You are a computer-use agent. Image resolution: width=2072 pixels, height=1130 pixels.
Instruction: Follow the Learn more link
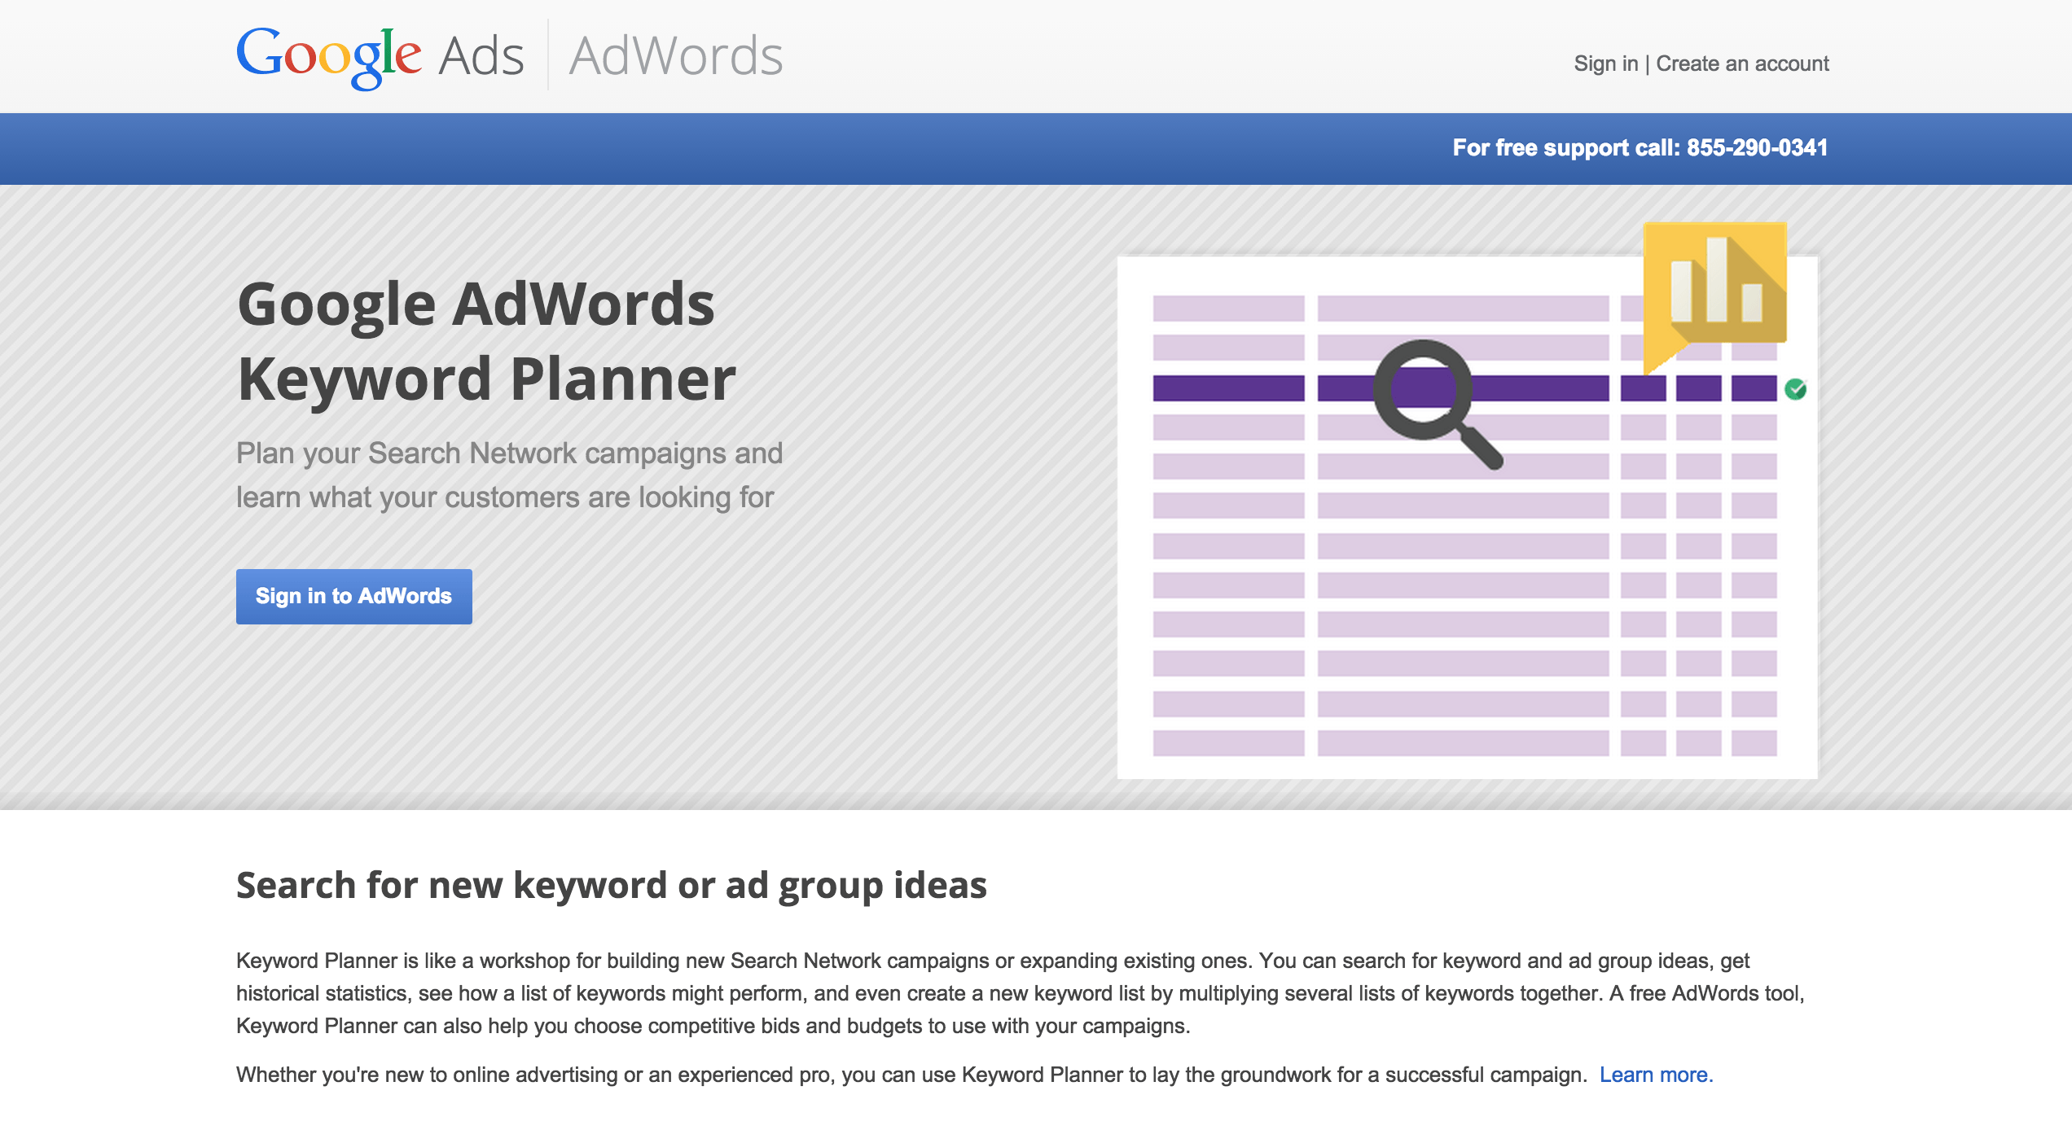pyautogui.click(x=1656, y=1075)
